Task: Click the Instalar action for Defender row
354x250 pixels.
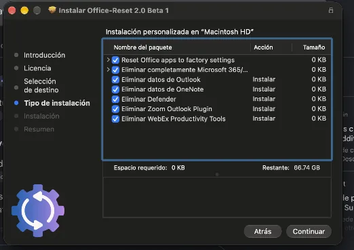Action: 264,99
